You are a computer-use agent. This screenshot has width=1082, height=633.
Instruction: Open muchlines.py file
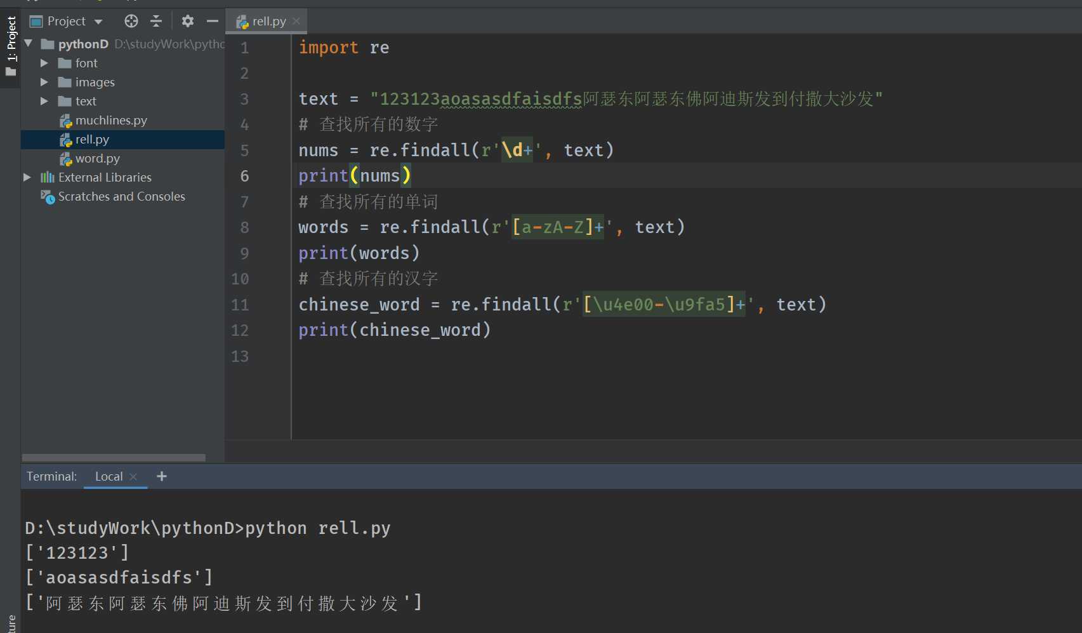[111, 120]
